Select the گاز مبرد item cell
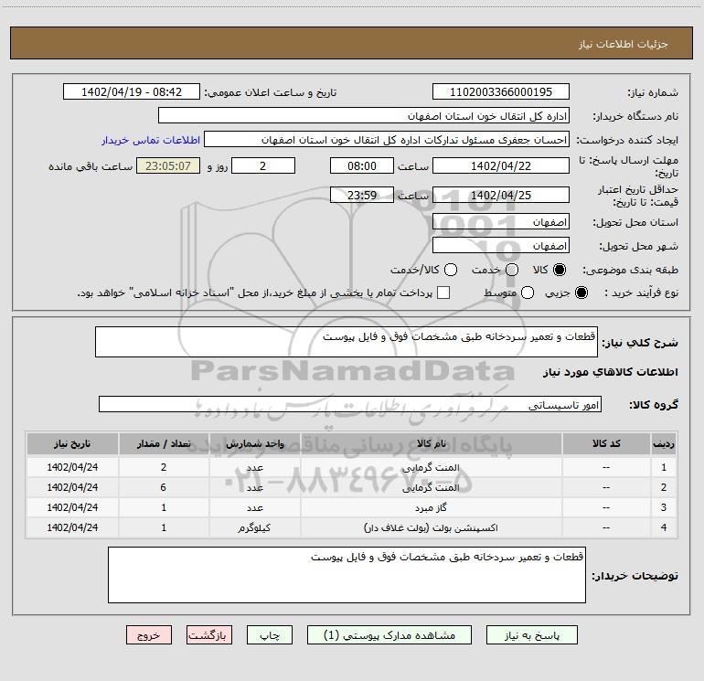 pyautogui.click(x=431, y=507)
